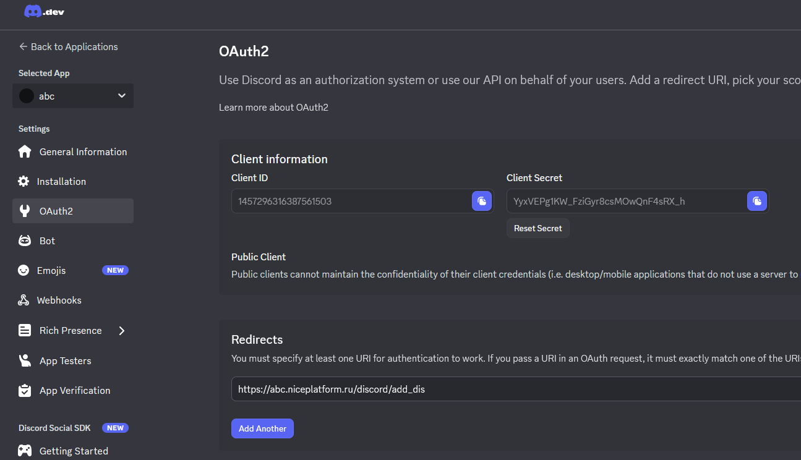Open App Verification via its checkmark icon
This screenshot has width=801, height=460.
[25, 390]
